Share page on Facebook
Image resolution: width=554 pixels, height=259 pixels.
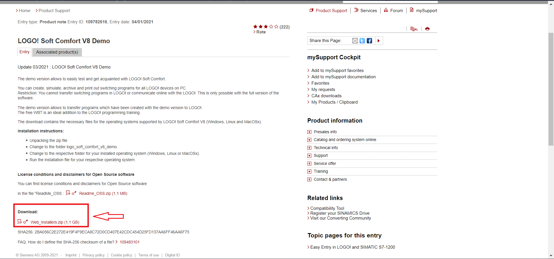point(369,41)
